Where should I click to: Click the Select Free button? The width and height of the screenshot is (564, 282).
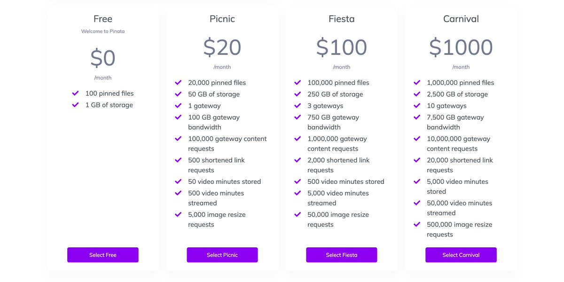point(103,255)
